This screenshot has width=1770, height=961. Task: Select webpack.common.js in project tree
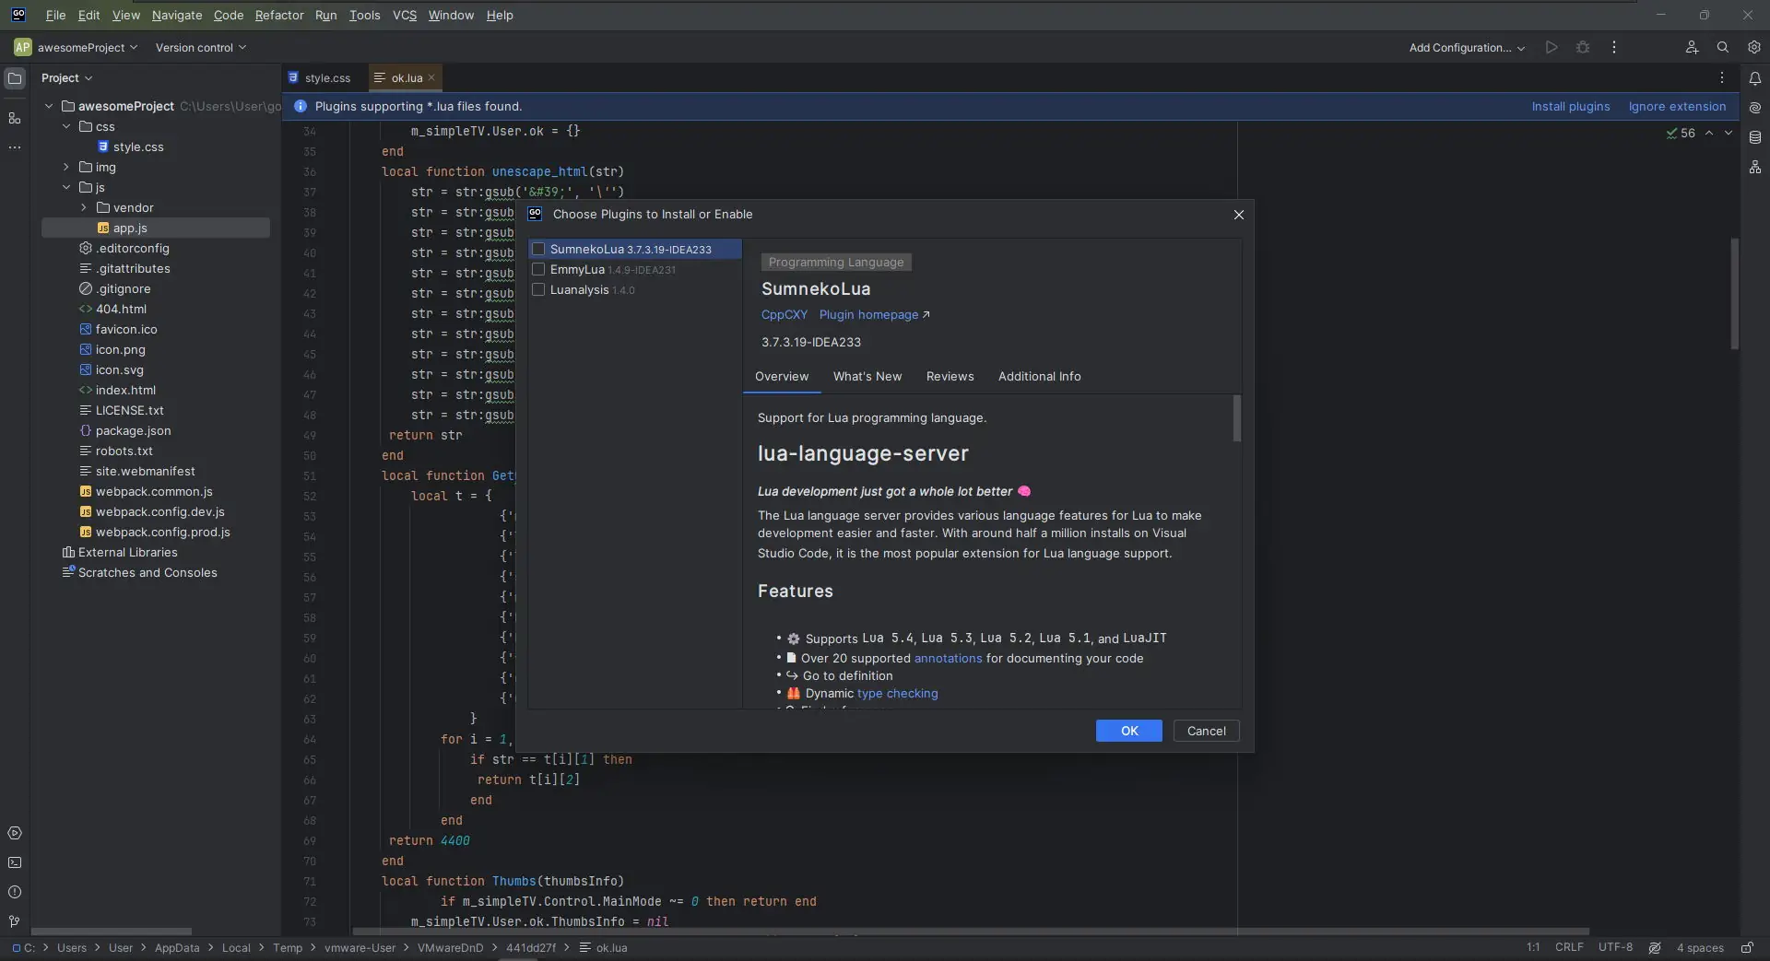154,491
